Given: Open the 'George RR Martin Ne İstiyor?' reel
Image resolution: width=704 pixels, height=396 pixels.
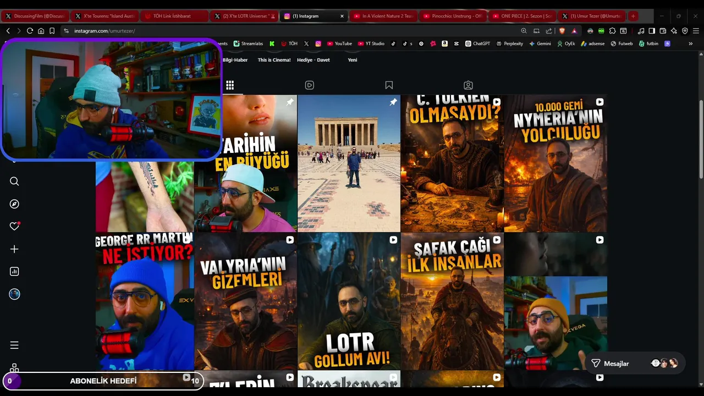Looking at the screenshot, I should [145, 301].
